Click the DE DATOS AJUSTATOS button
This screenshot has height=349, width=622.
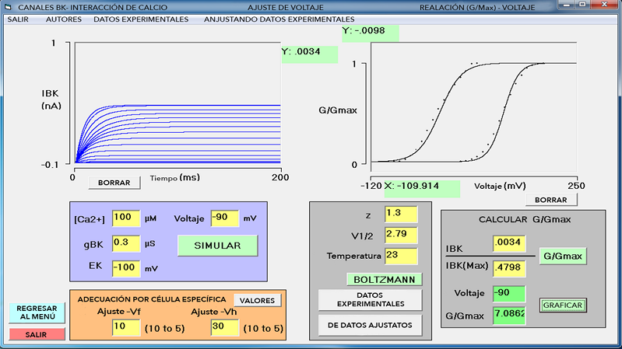(x=370, y=322)
